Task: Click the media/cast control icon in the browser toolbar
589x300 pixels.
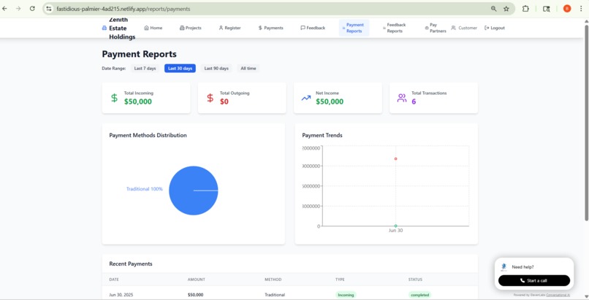Action: pos(547,9)
